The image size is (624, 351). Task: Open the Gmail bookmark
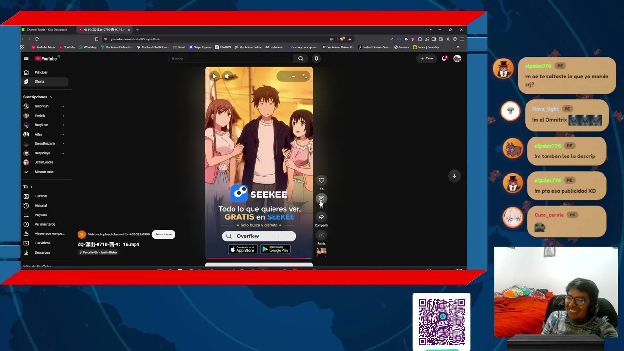pyautogui.click(x=179, y=47)
